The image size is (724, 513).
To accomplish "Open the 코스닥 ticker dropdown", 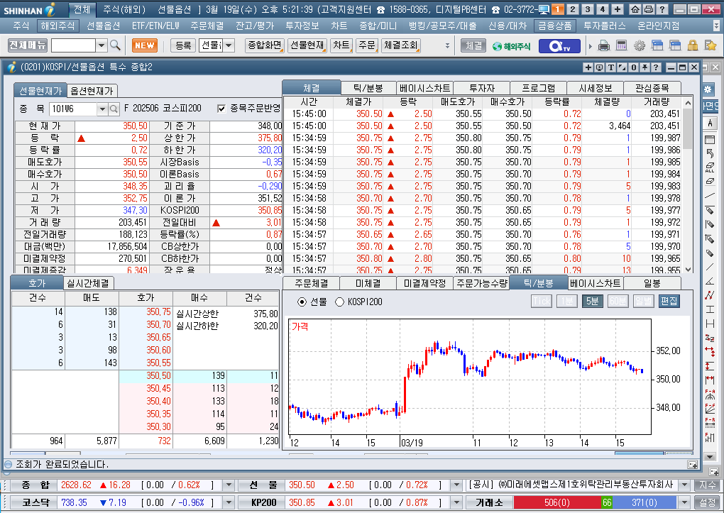I will (x=228, y=502).
